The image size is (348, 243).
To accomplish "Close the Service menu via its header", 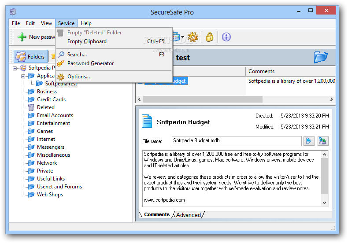I will point(67,23).
